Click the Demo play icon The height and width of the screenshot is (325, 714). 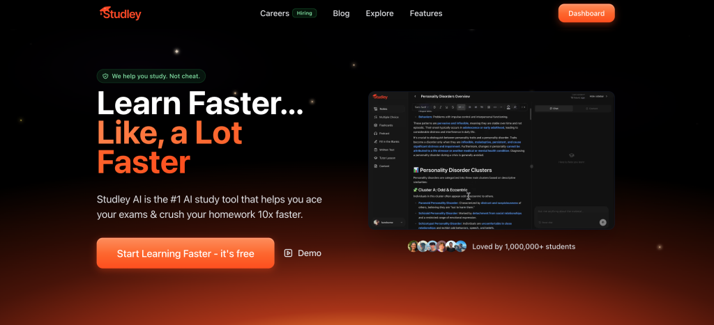289,253
